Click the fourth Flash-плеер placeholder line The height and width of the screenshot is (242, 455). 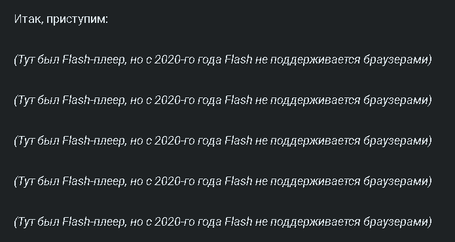point(223,182)
